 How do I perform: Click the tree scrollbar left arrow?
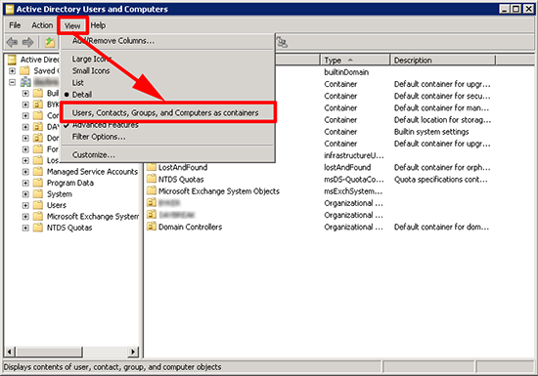pos(10,352)
